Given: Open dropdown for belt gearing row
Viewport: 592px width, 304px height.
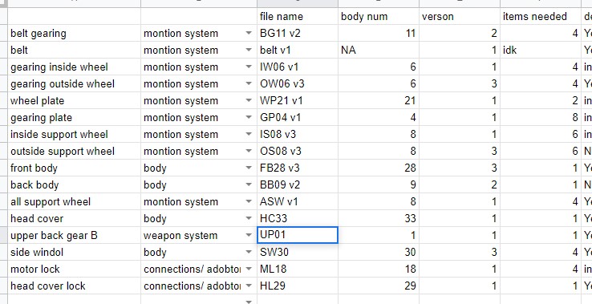Looking at the screenshot, I should pyautogui.click(x=249, y=33).
